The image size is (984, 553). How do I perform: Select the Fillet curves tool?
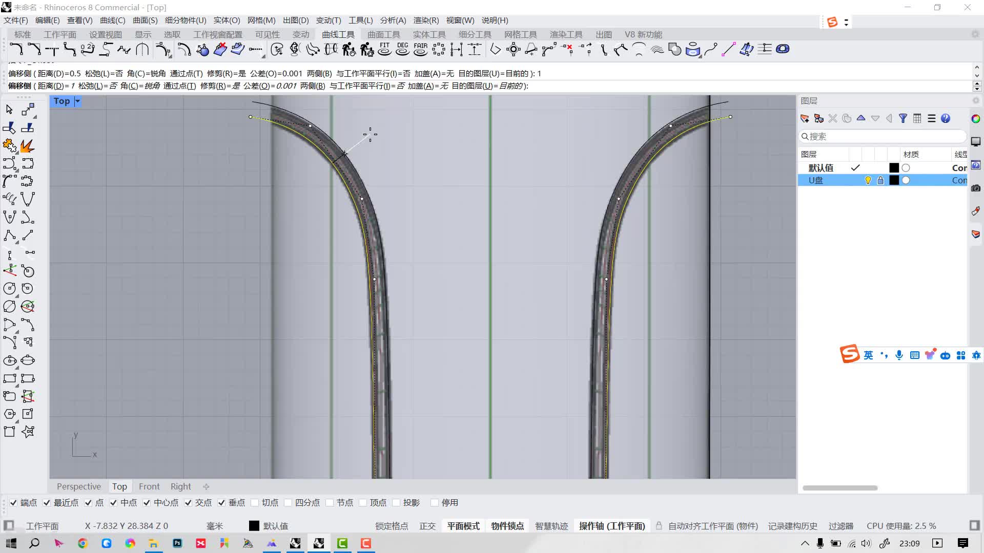(16, 50)
